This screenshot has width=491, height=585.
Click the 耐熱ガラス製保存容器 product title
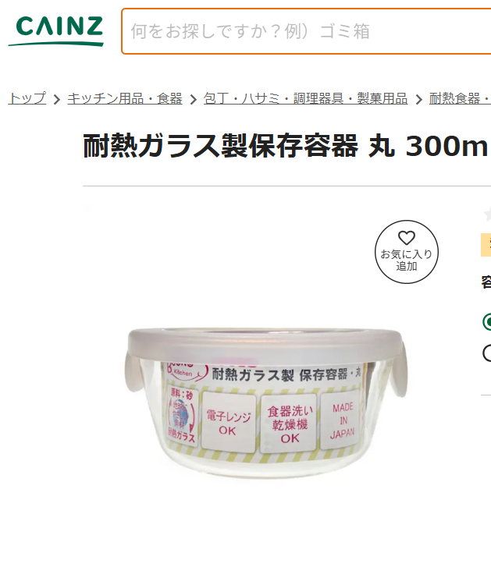286,146
